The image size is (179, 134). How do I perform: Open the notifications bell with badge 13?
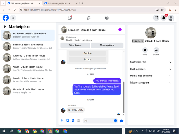(164, 18)
